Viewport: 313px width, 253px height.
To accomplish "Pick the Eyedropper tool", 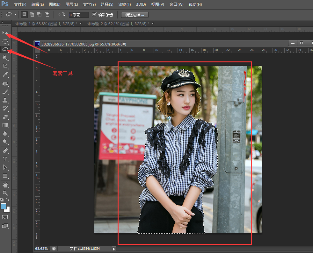I will click(5, 75).
